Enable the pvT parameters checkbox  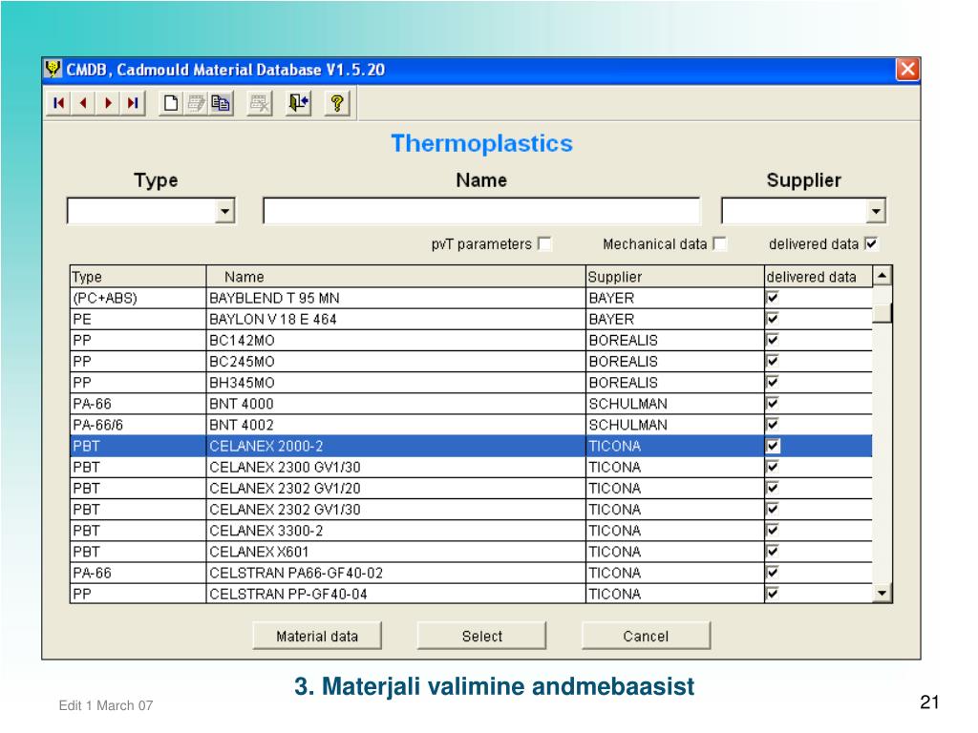click(x=545, y=243)
